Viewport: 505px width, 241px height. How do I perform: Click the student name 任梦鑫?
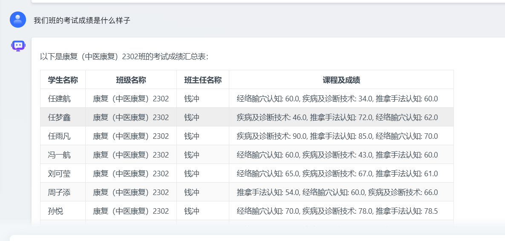[59, 118]
